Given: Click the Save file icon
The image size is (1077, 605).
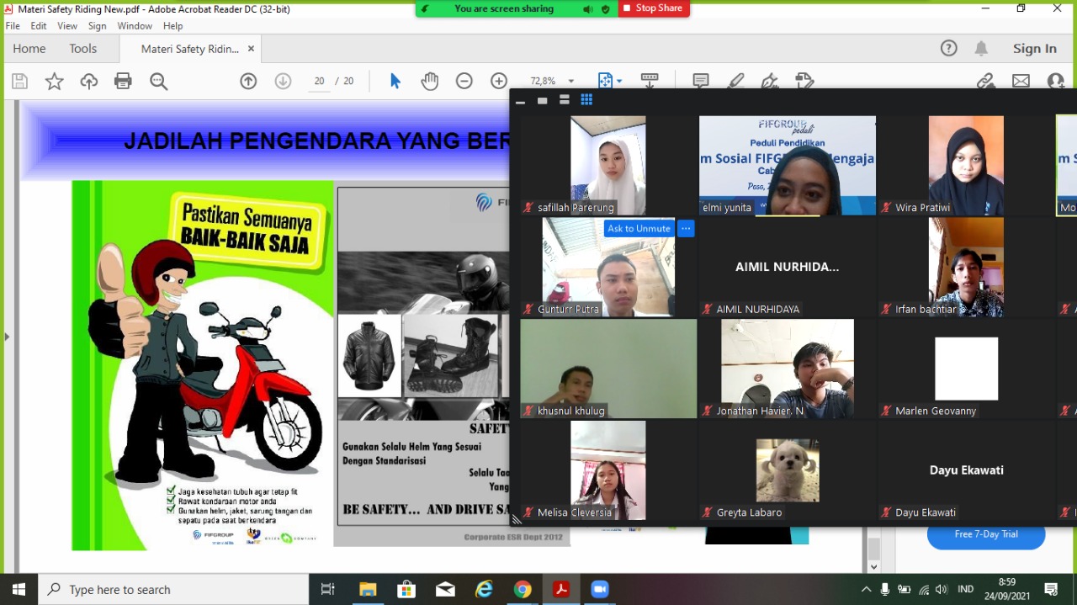Looking at the screenshot, I should click(19, 81).
